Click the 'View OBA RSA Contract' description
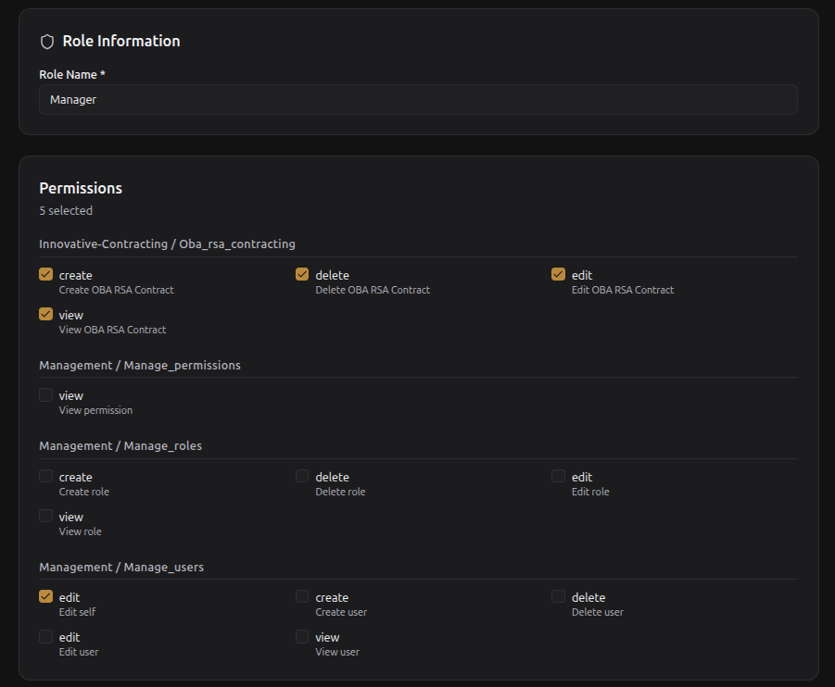 [x=112, y=330]
